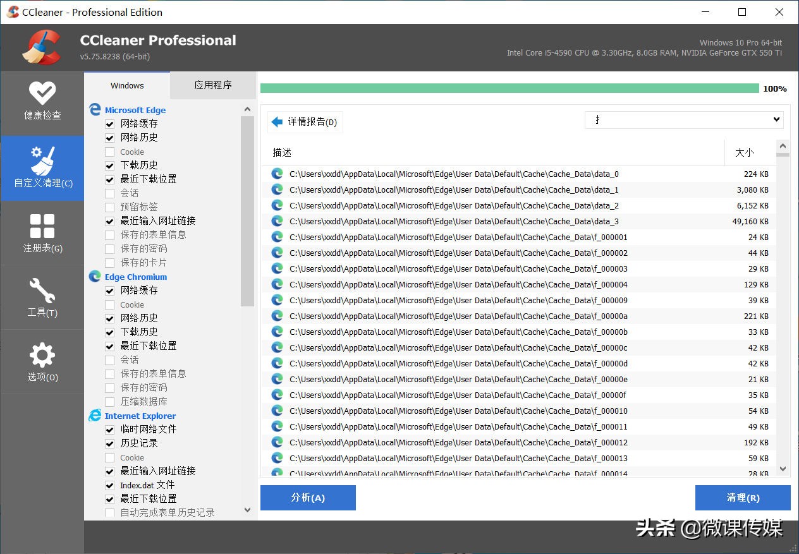Viewport: 799px width, 554px height.
Task: Click the 分析 button
Action: pos(308,498)
